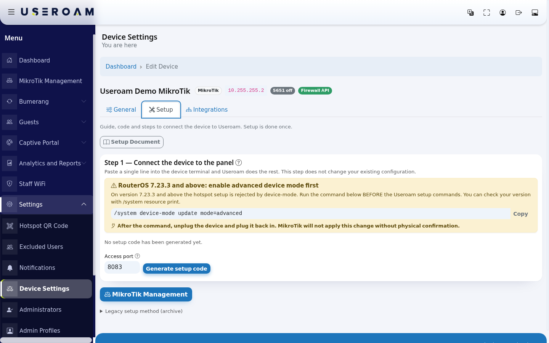Expand the Captive Portal submenu chevron
The width and height of the screenshot is (549, 343).
84,143
